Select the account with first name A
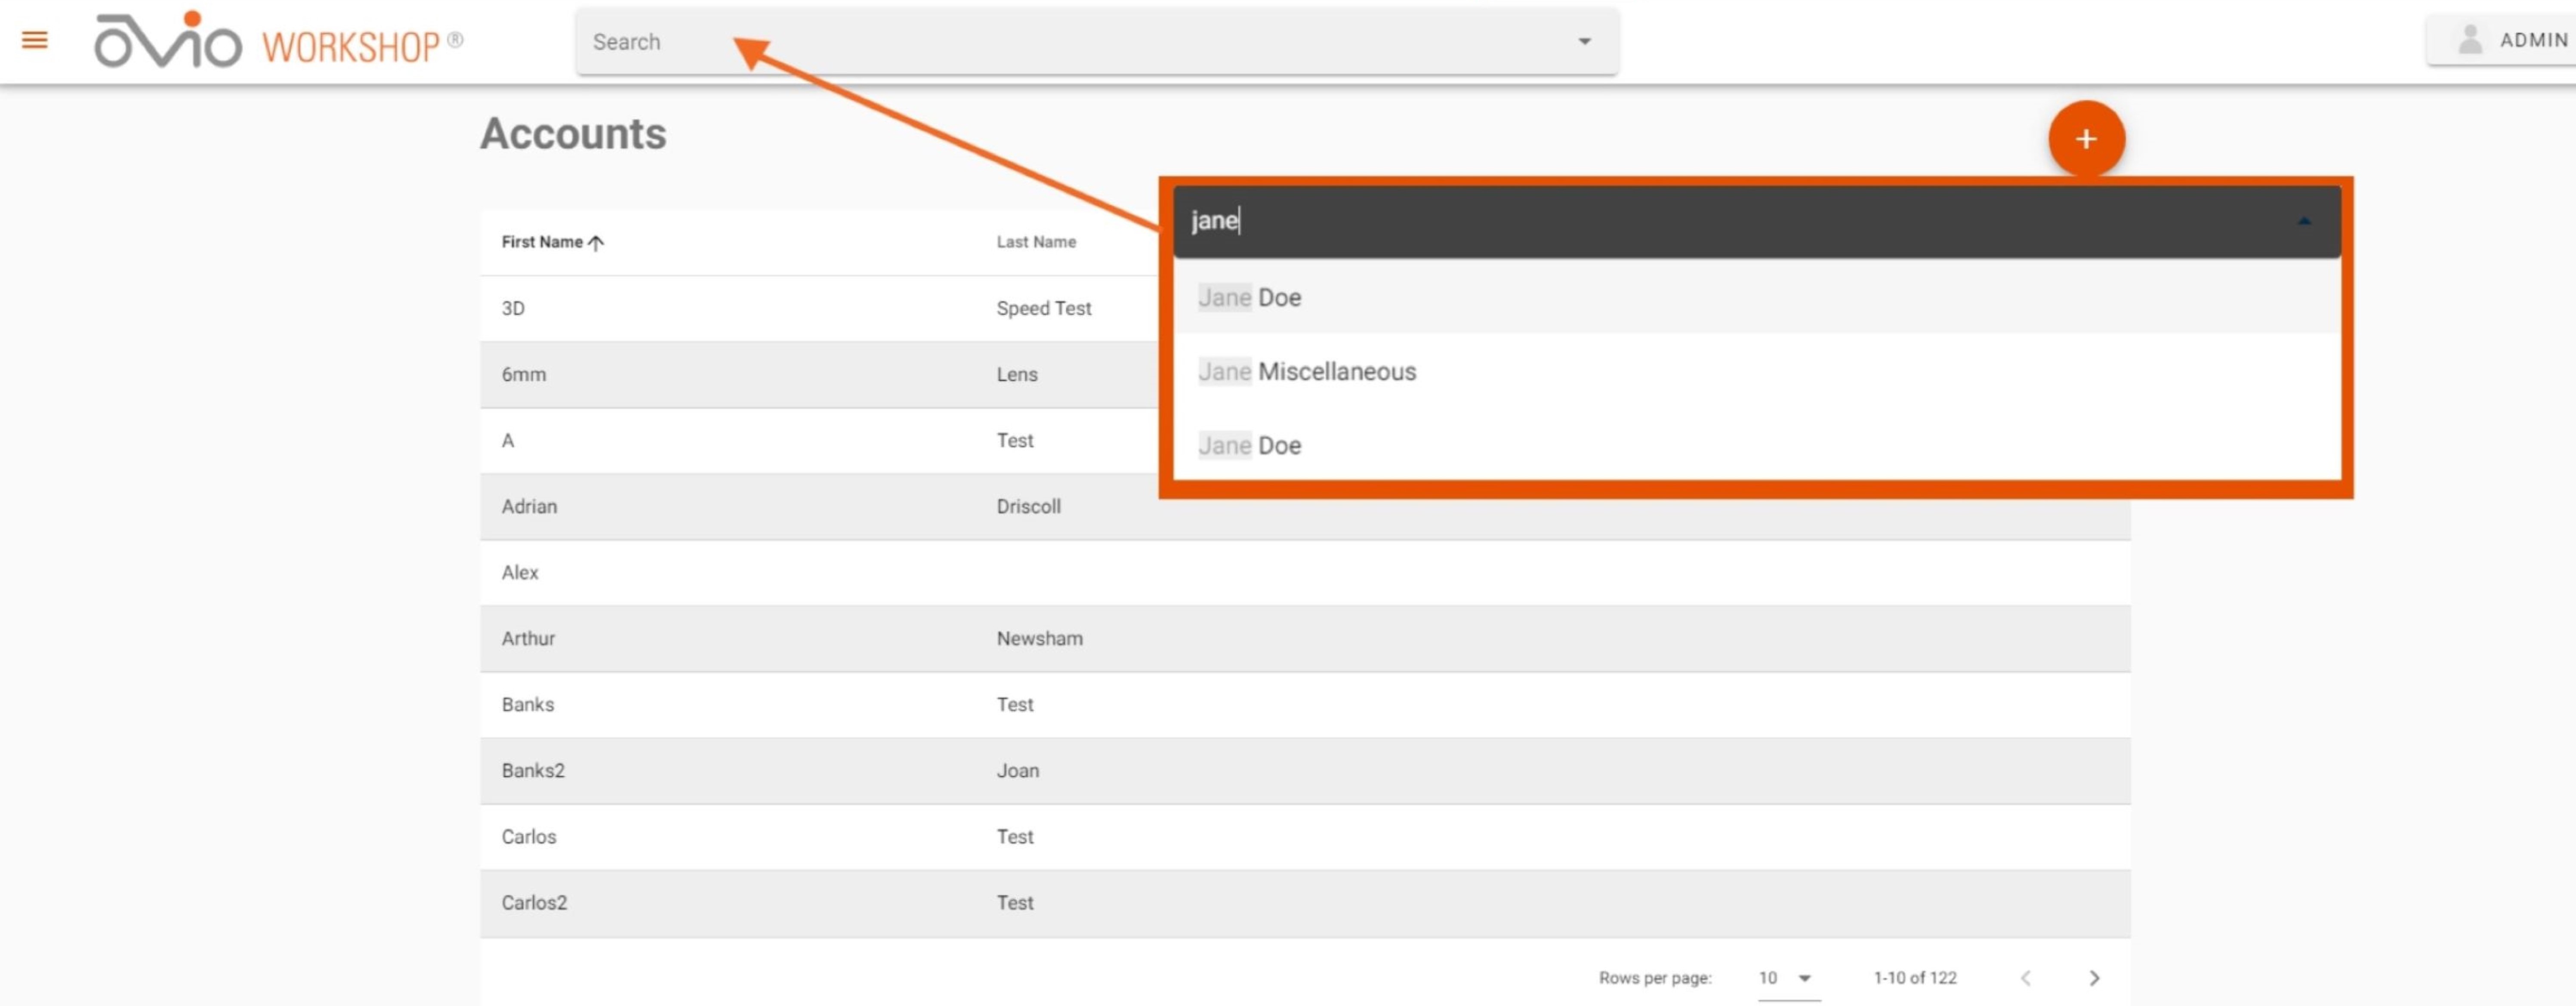Viewport: 2576px width, 1006px height. (819, 440)
